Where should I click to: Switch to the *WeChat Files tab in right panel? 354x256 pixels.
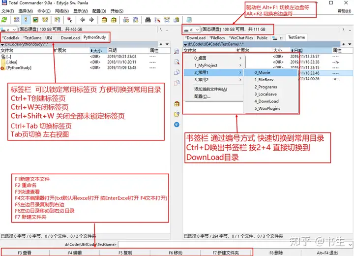[x=241, y=38]
